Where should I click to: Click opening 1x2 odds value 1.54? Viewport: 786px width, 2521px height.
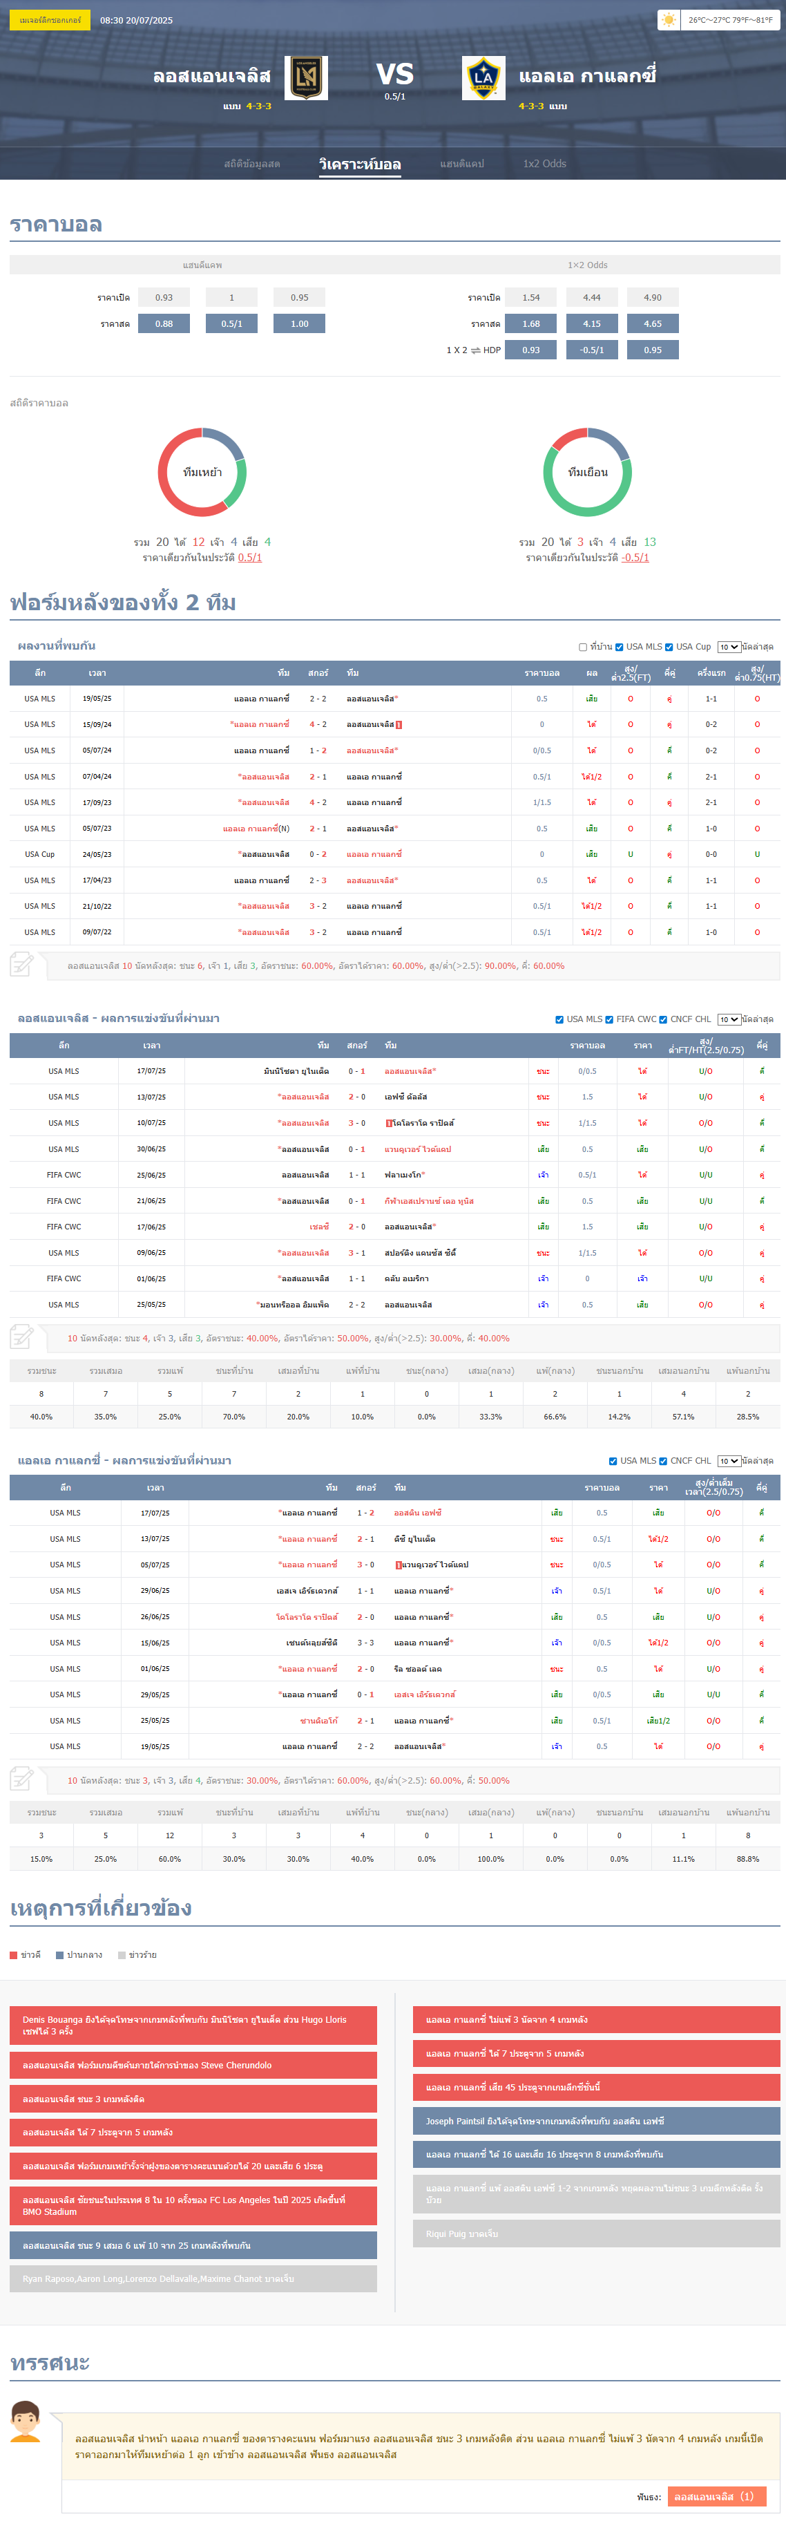[x=531, y=298]
